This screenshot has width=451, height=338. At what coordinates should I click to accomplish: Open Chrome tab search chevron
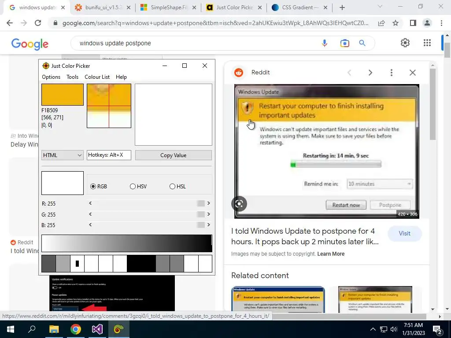380,7
